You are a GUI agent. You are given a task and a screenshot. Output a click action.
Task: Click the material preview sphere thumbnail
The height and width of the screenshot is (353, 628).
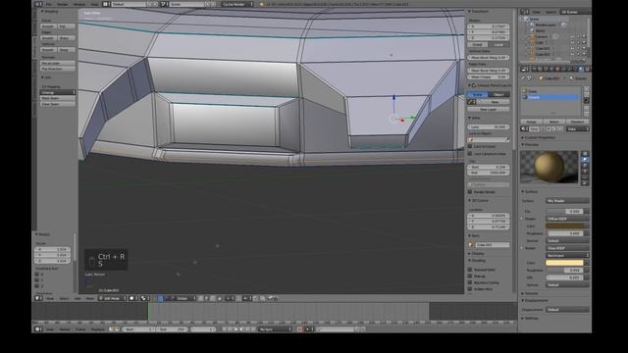549,167
